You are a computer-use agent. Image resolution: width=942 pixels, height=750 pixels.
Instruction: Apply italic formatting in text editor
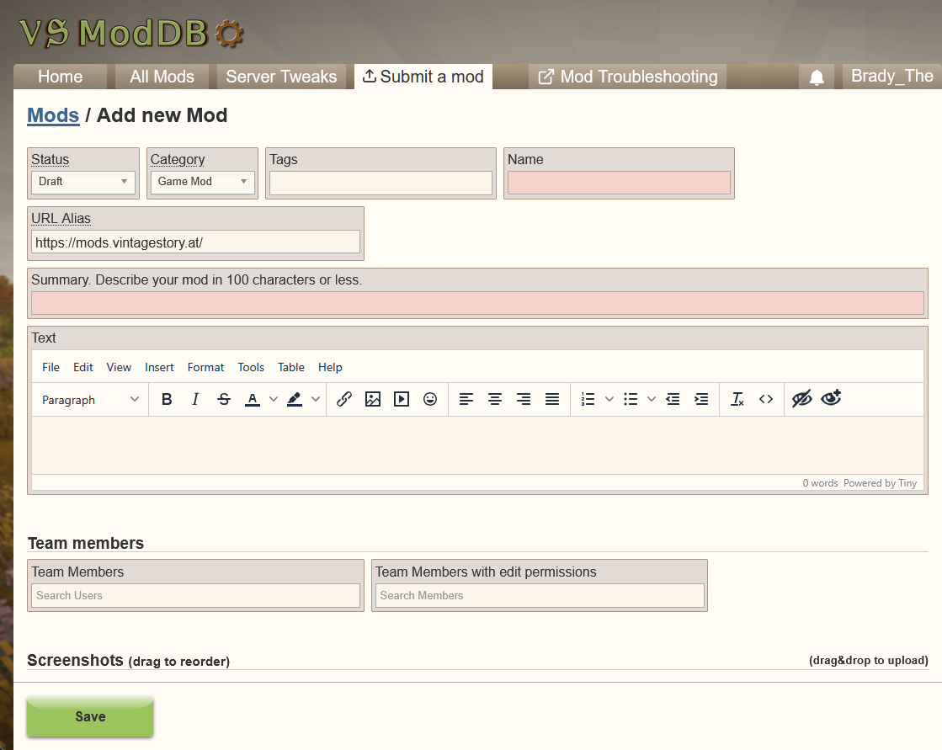pyautogui.click(x=195, y=400)
